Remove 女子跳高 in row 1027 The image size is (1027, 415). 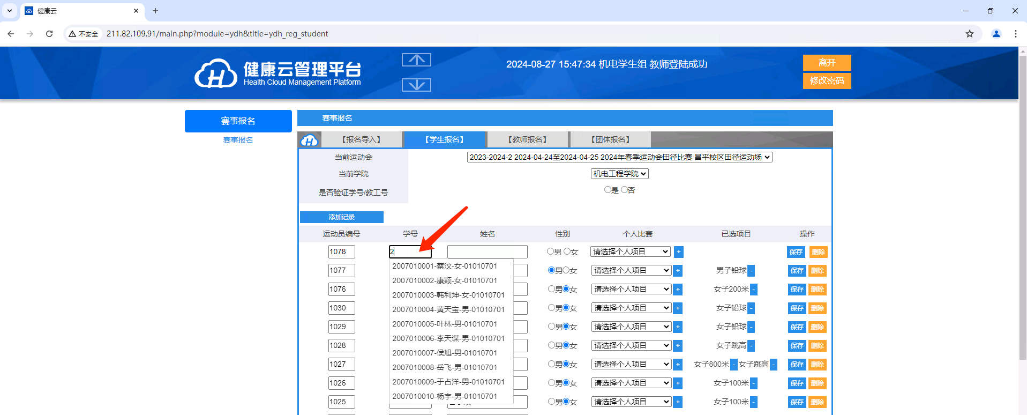coord(773,365)
